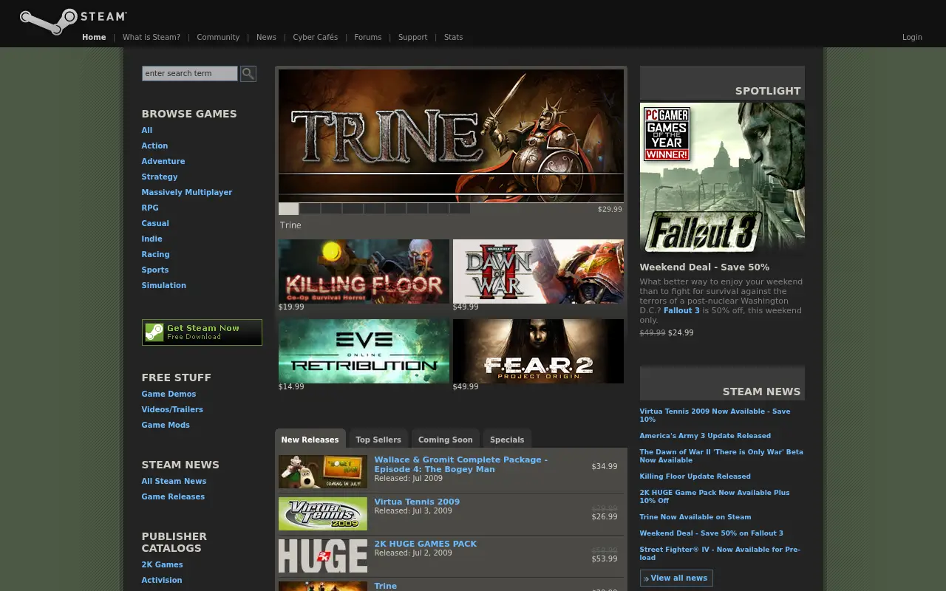The width and height of the screenshot is (946, 591).
Task: Go to the Forums navigation item
Action: (x=368, y=37)
